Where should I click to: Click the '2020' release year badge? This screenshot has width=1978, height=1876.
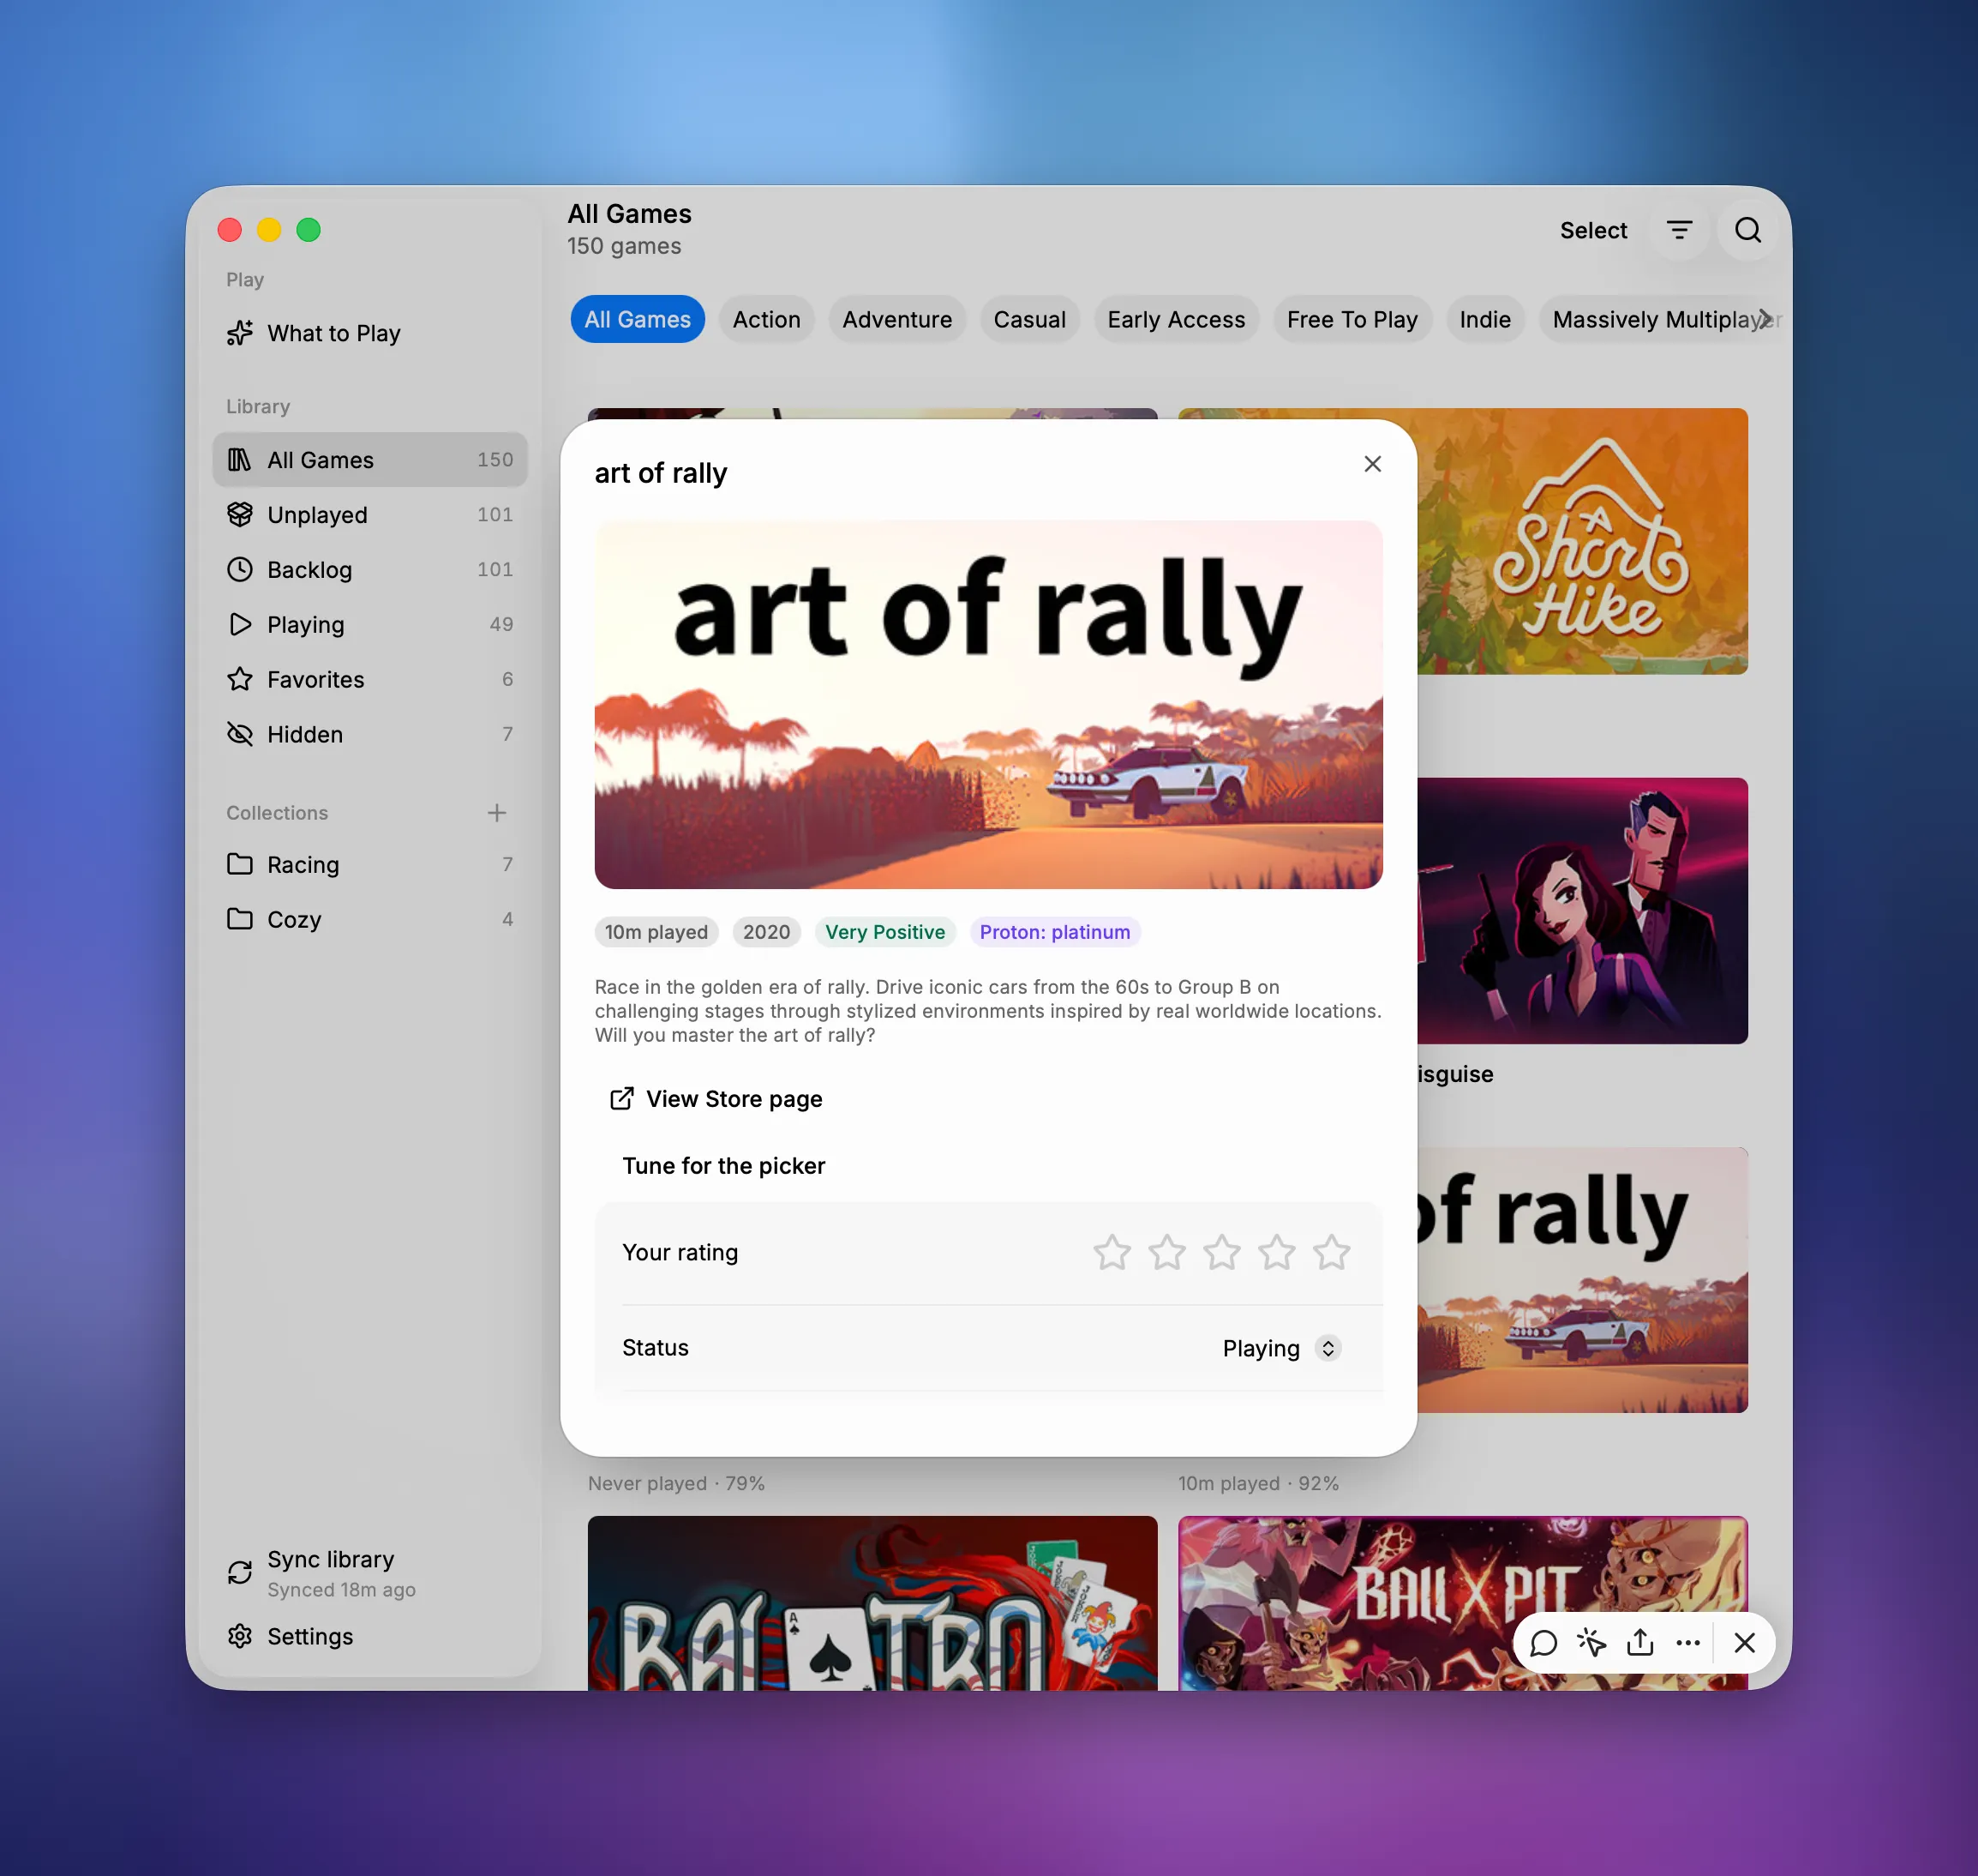pos(767,932)
